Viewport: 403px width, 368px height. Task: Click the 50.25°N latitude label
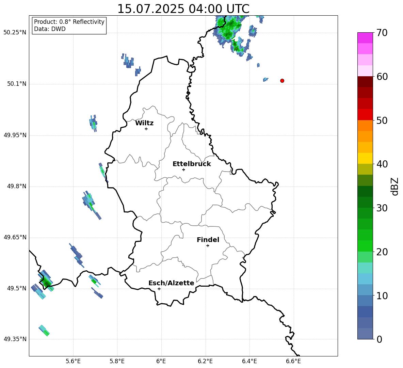click(x=15, y=33)
